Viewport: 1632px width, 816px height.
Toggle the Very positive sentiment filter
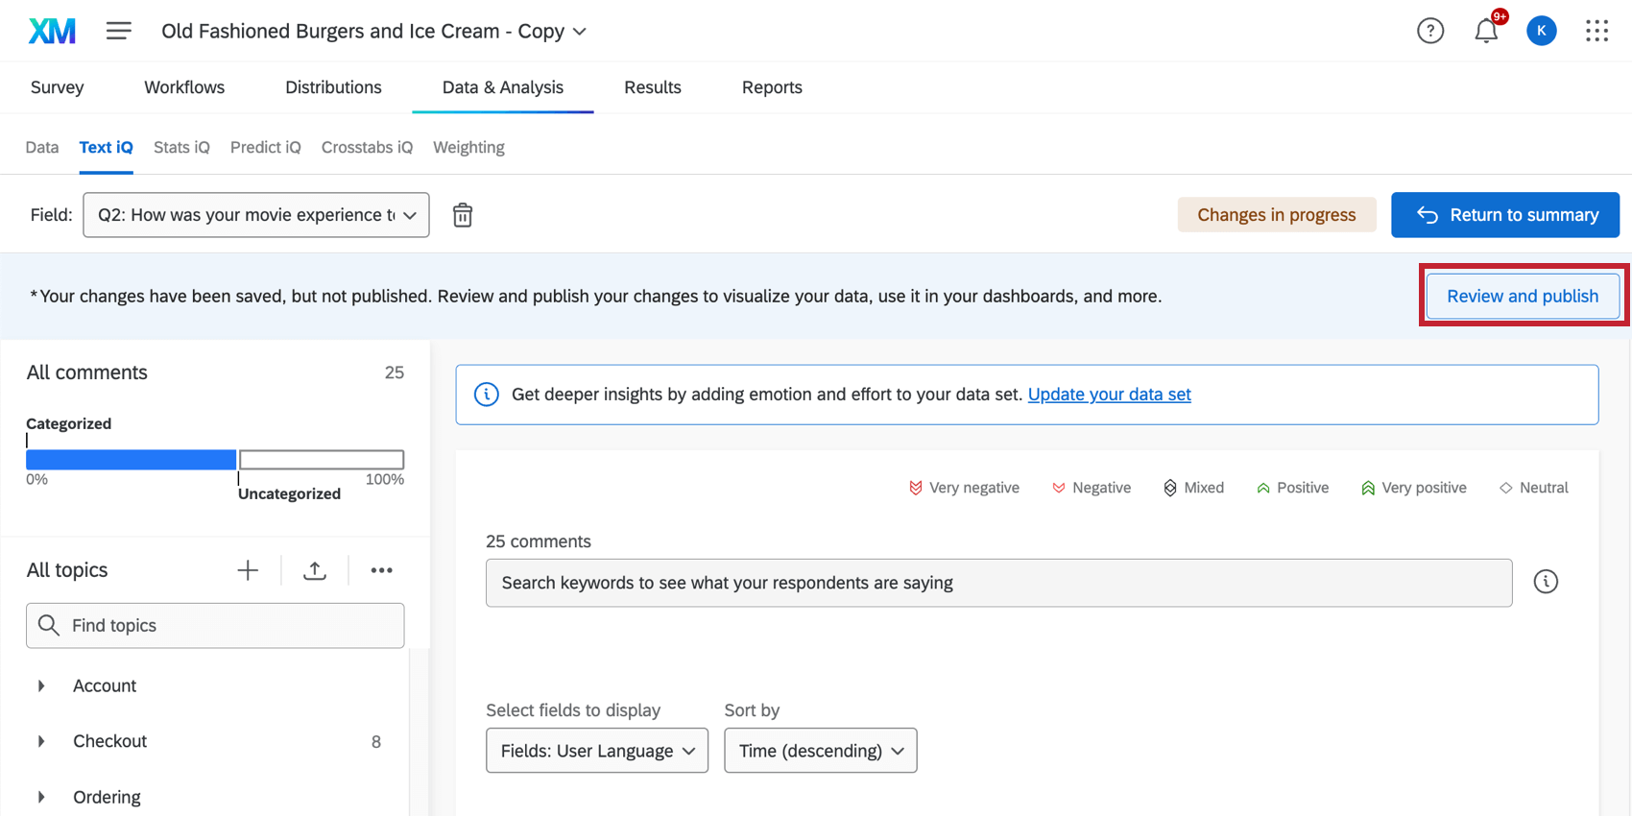pyautogui.click(x=1413, y=488)
